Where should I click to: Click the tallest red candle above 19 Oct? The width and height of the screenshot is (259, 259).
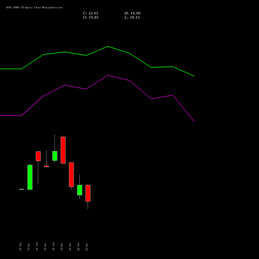click(x=63, y=150)
